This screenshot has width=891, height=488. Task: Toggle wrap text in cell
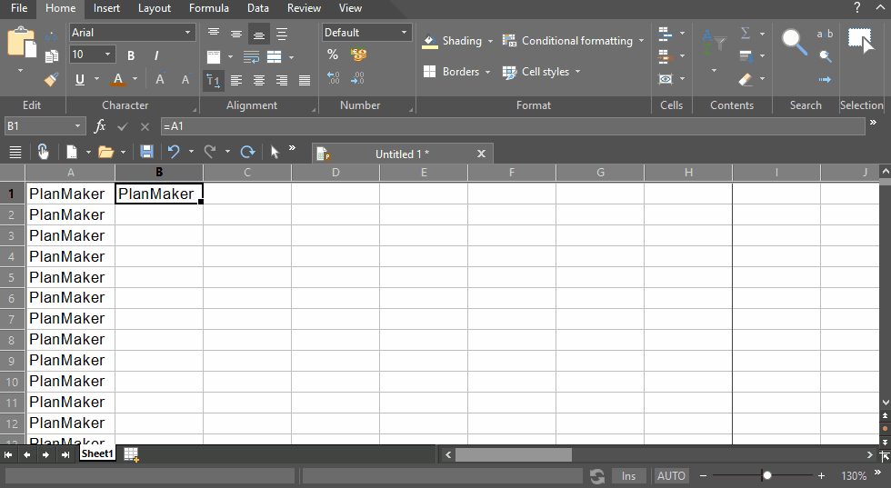click(x=251, y=57)
